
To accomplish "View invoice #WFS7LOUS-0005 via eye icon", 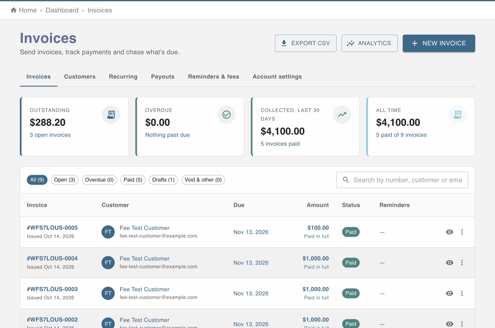I will click(x=450, y=232).
